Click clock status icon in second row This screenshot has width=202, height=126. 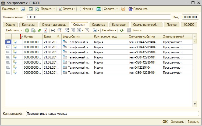click(x=15, y=47)
